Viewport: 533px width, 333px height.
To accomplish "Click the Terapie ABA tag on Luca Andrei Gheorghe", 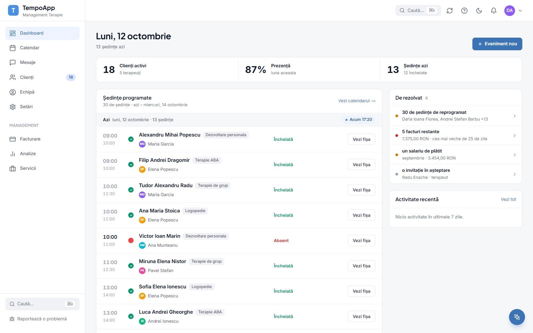I will (x=210, y=312).
